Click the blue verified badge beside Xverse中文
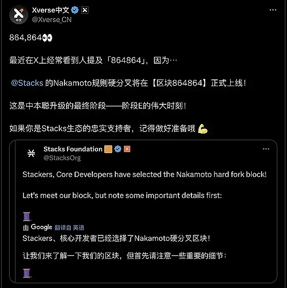The height and width of the screenshot is (288, 287). (x=75, y=10)
